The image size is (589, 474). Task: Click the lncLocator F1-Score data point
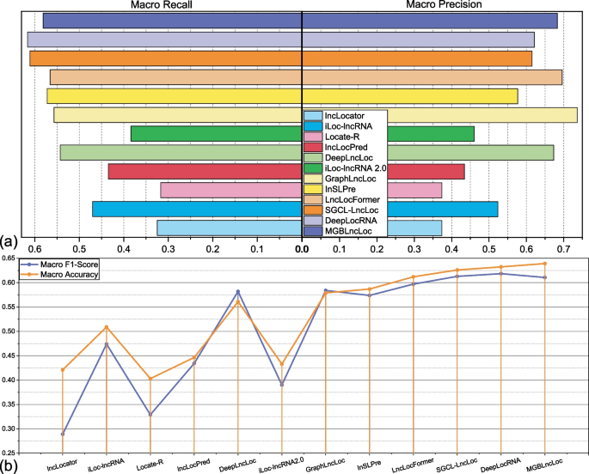(x=63, y=434)
